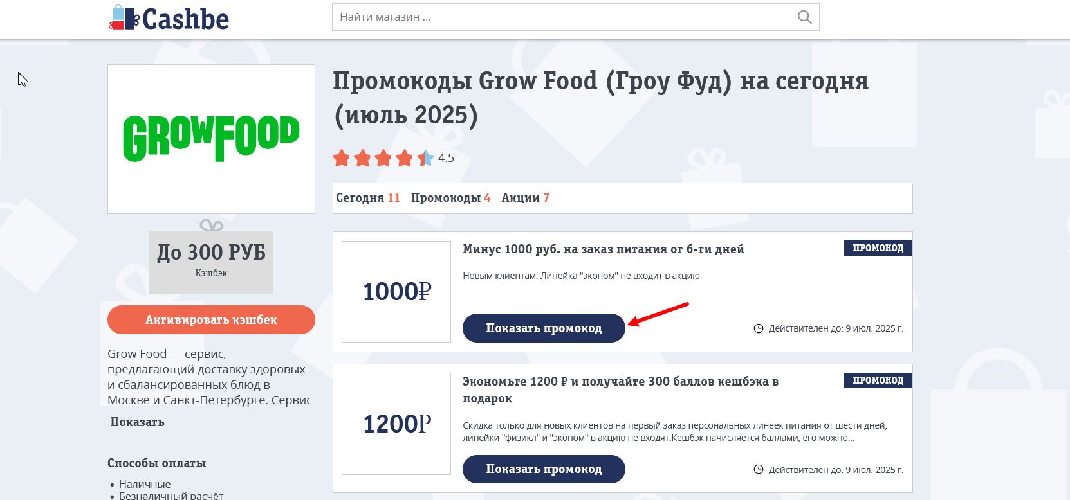The image size is (1070, 500).
Task: Click the Cashbe logo
Action: (x=169, y=19)
